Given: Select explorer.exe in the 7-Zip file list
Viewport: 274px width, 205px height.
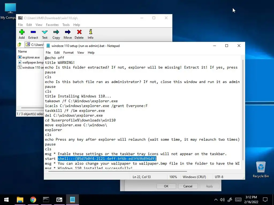Looking at the screenshot, I should click(29, 57).
